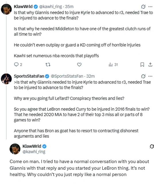
Task: Click Grok icon on SportsStatsFan's tweet
Action: (143, 76)
